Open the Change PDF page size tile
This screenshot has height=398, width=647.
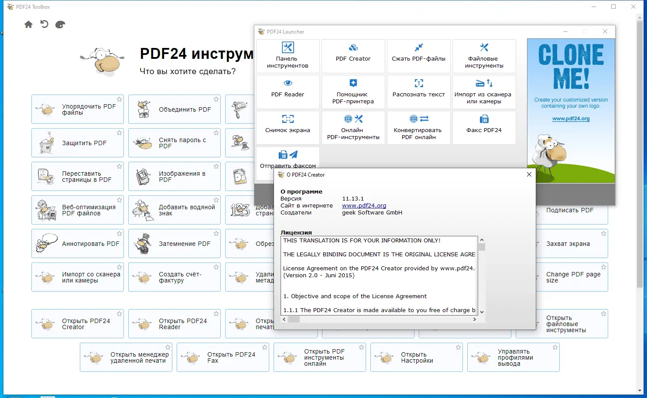(572, 277)
